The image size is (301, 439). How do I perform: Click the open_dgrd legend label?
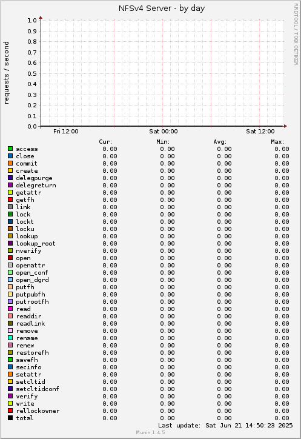(33, 280)
